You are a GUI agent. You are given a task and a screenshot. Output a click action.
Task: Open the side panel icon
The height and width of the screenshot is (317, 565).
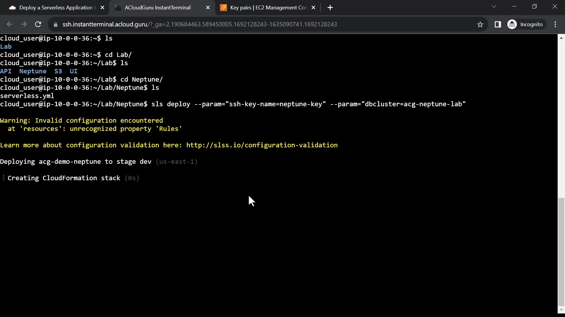tap(498, 24)
